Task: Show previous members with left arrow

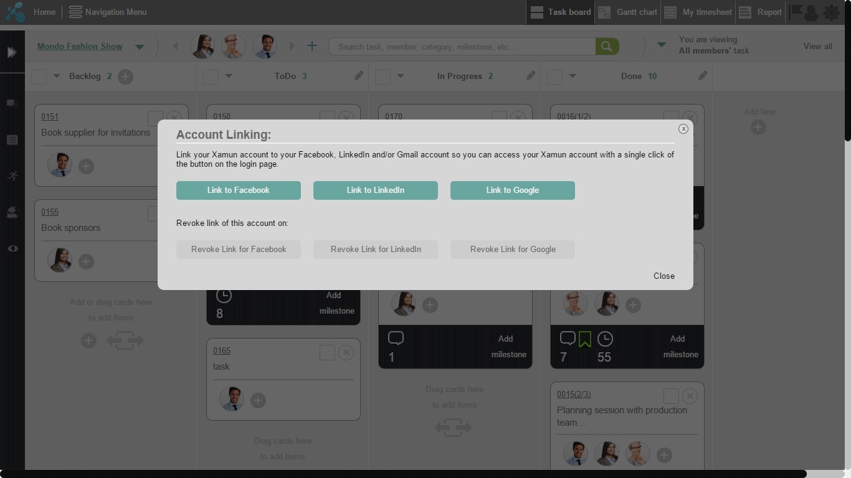Action: pyautogui.click(x=175, y=46)
